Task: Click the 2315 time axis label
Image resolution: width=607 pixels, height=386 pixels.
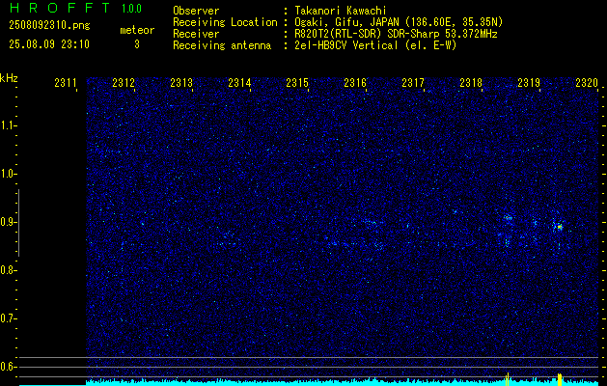Action: [x=297, y=83]
